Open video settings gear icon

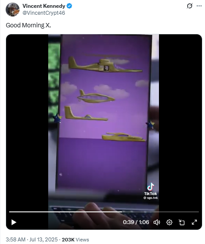(x=169, y=222)
